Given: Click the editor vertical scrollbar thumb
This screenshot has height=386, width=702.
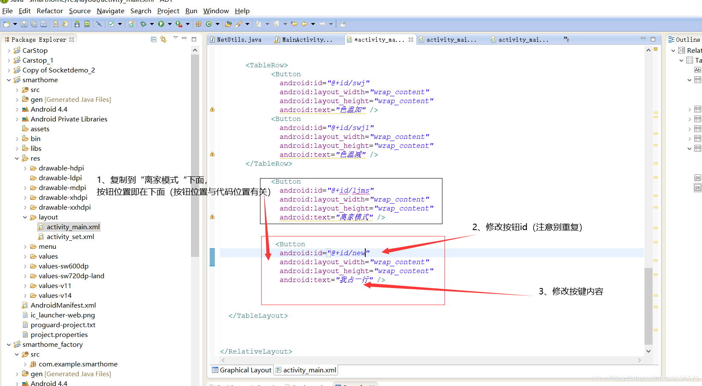Looking at the screenshot, I should point(648,305).
